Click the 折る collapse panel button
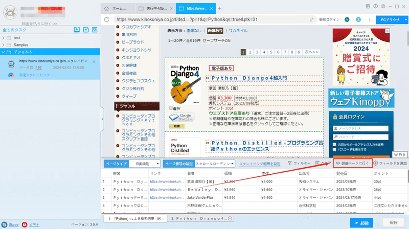 [400, 155]
